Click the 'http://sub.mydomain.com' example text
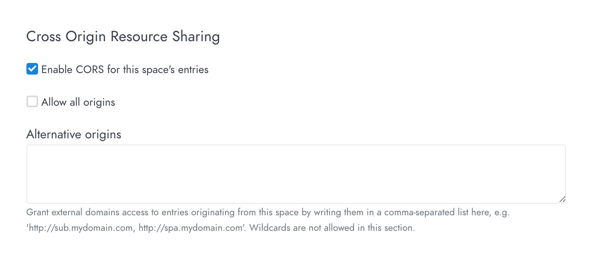Viewport: 604px width, 272px height. click(80, 228)
